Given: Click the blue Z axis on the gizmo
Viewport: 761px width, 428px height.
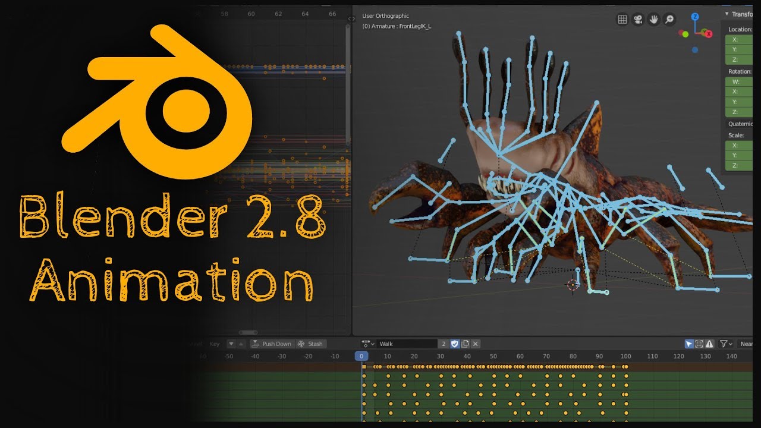Looking at the screenshot, I should (x=695, y=17).
